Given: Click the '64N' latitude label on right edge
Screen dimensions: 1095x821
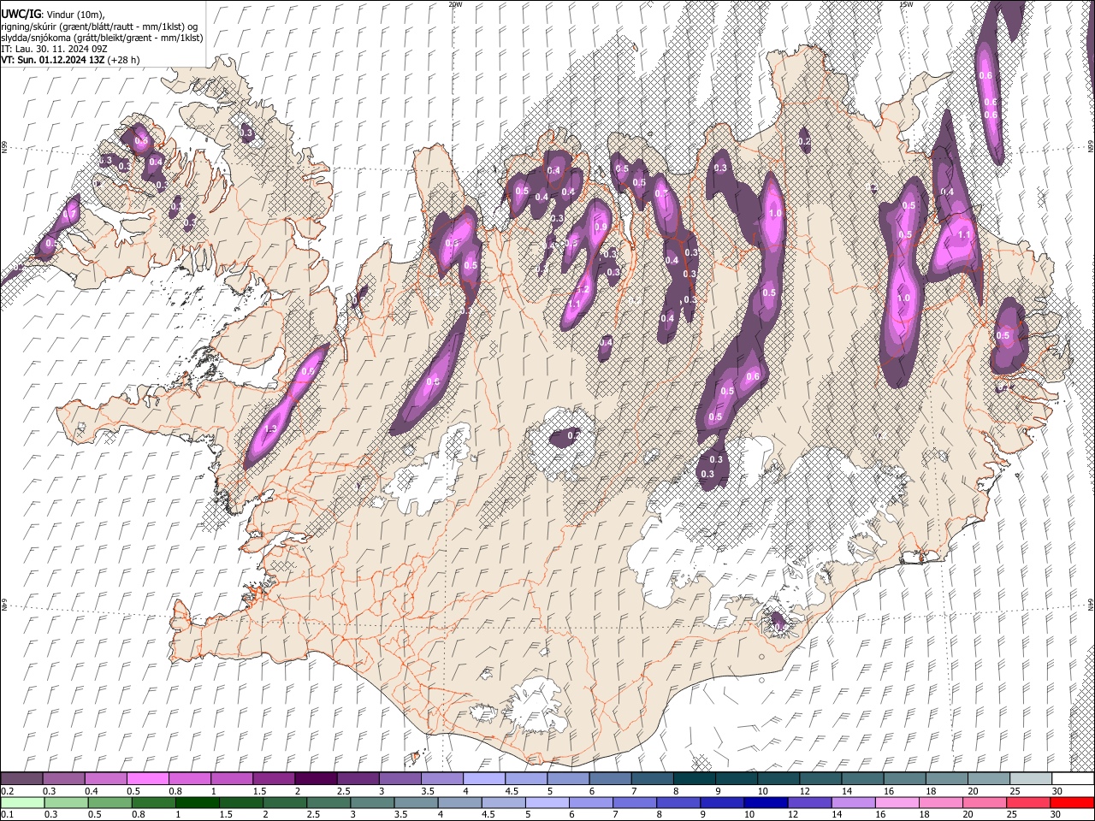Looking at the screenshot, I should click(x=1091, y=604).
